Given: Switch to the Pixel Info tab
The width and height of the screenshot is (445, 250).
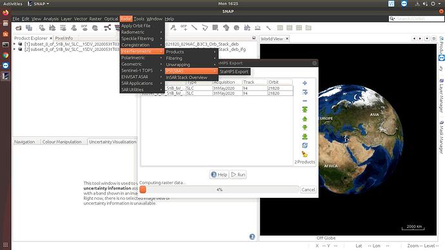Looking at the screenshot, I should point(64,38).
